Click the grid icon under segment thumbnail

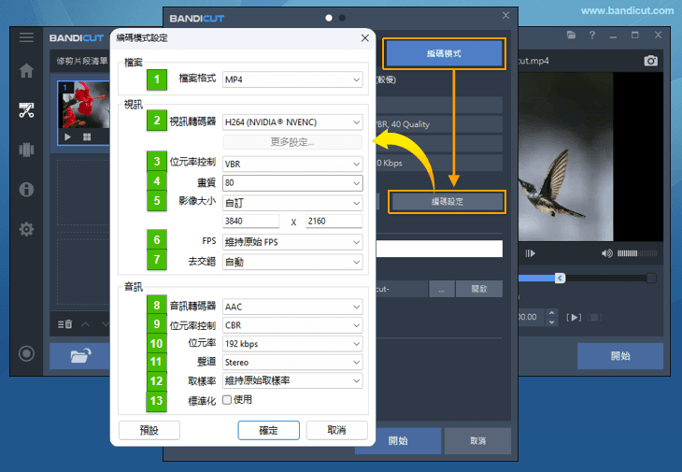pos(87,137)
